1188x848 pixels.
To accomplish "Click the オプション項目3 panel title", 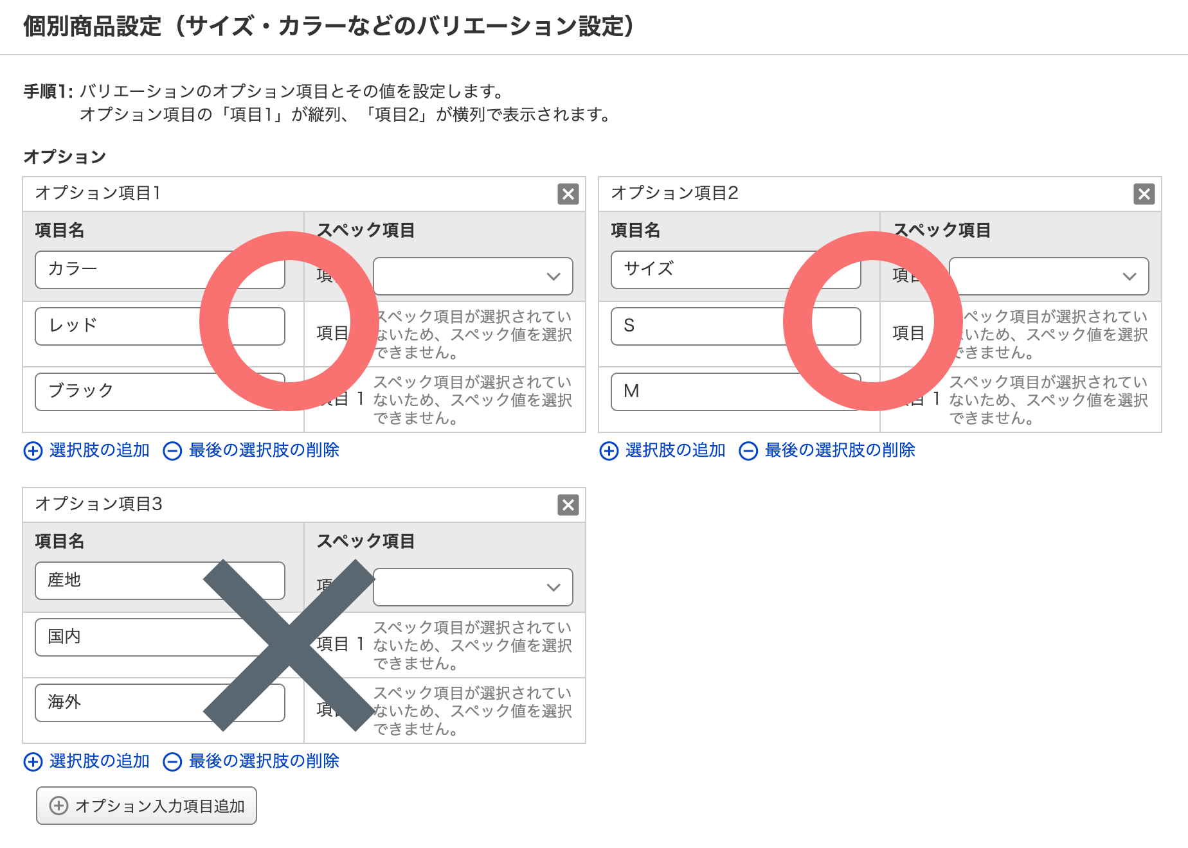I will click(98, 504).
